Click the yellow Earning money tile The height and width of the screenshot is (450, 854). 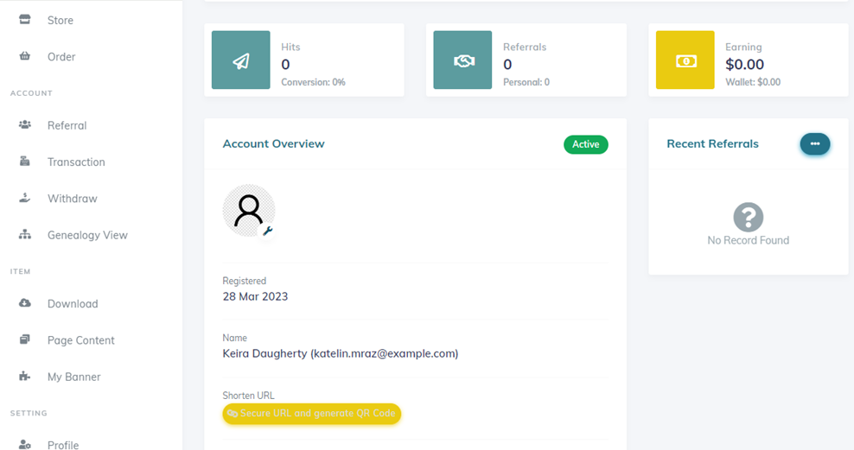685,60
